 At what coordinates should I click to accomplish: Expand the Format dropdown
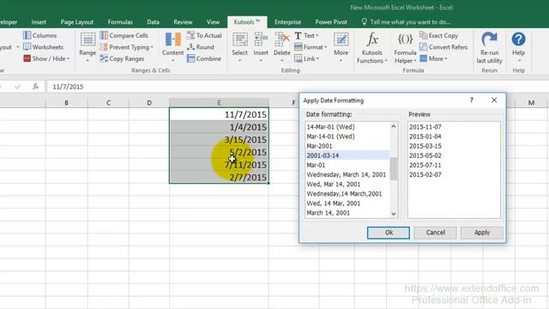tap(311, 47)
